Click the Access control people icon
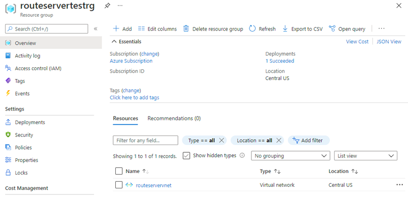 tap(8, 68)
